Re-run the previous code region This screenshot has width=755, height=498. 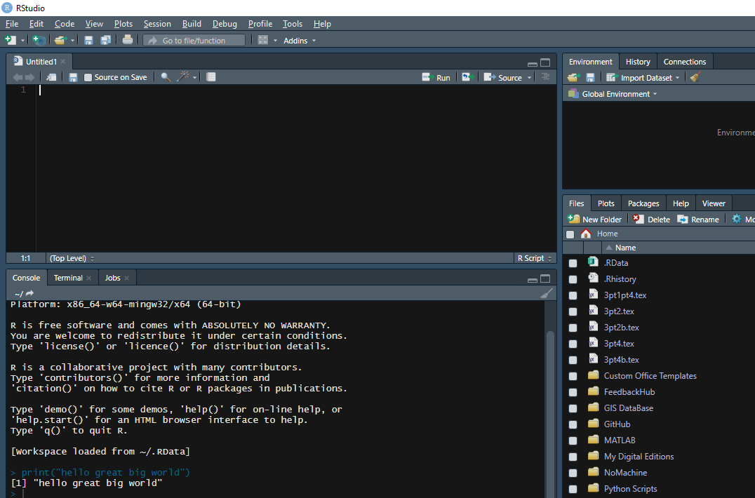coord(467,77)
